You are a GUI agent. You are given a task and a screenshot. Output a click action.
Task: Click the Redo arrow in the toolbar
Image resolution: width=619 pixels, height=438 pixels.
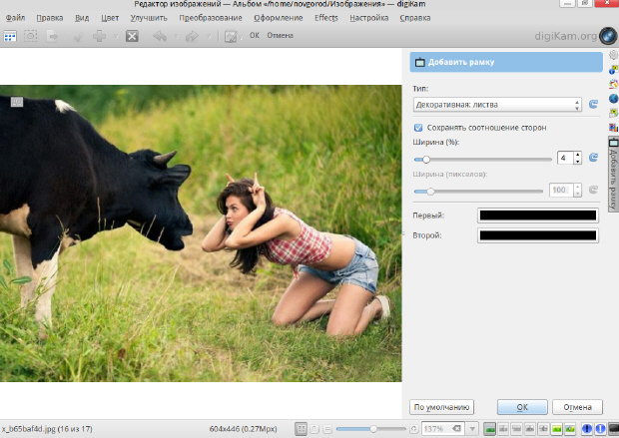(192, 36)
